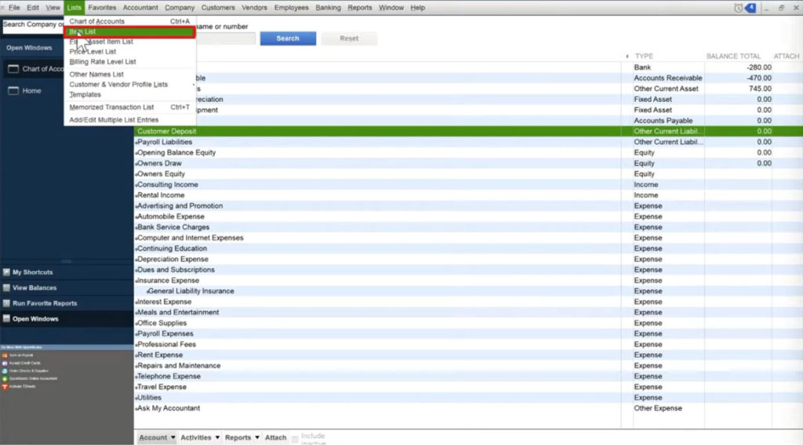Choose Memorized Transaction List menu entry

(111, 107)
